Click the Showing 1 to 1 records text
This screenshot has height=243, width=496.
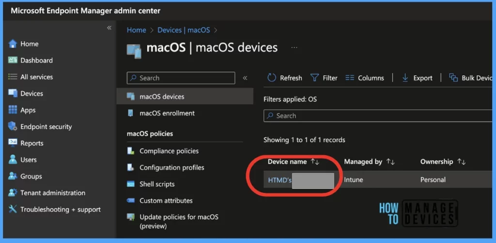[304, 140]
